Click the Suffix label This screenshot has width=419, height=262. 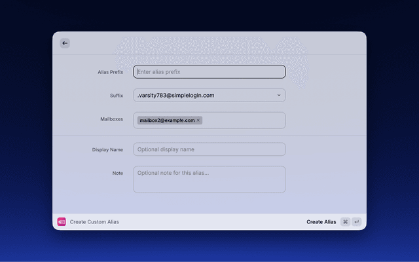[x=116, y=96]
